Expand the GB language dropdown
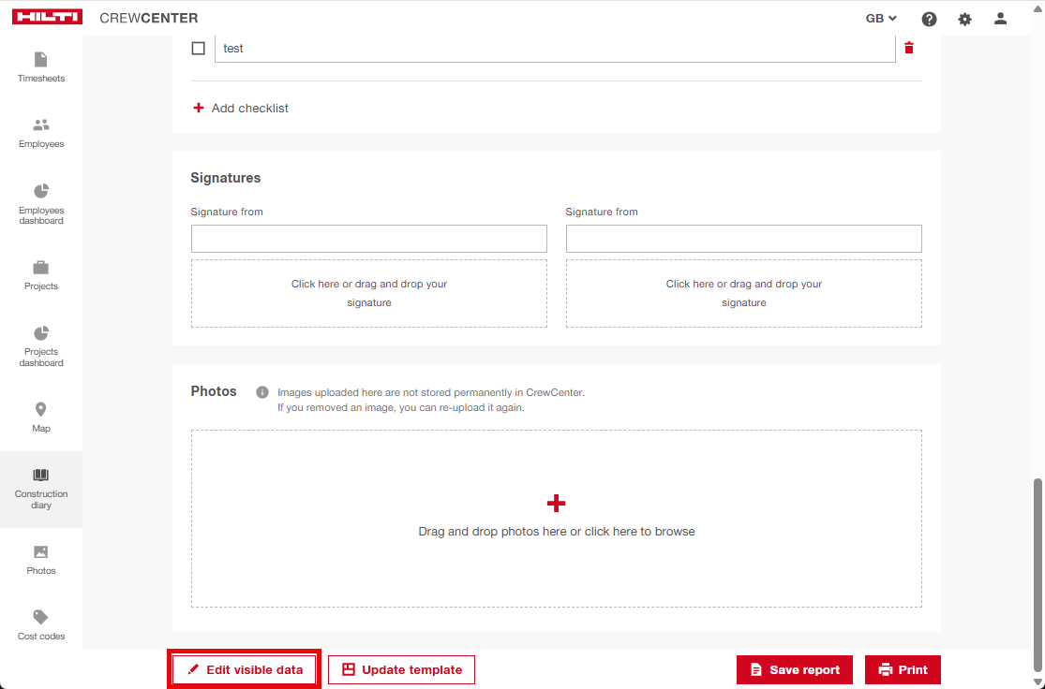Image resolution: width=1045 pixels, height=689 pixels. (x=881, y=19)
